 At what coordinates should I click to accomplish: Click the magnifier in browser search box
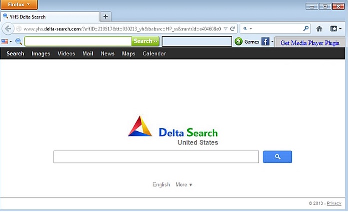tap(306, 28)
